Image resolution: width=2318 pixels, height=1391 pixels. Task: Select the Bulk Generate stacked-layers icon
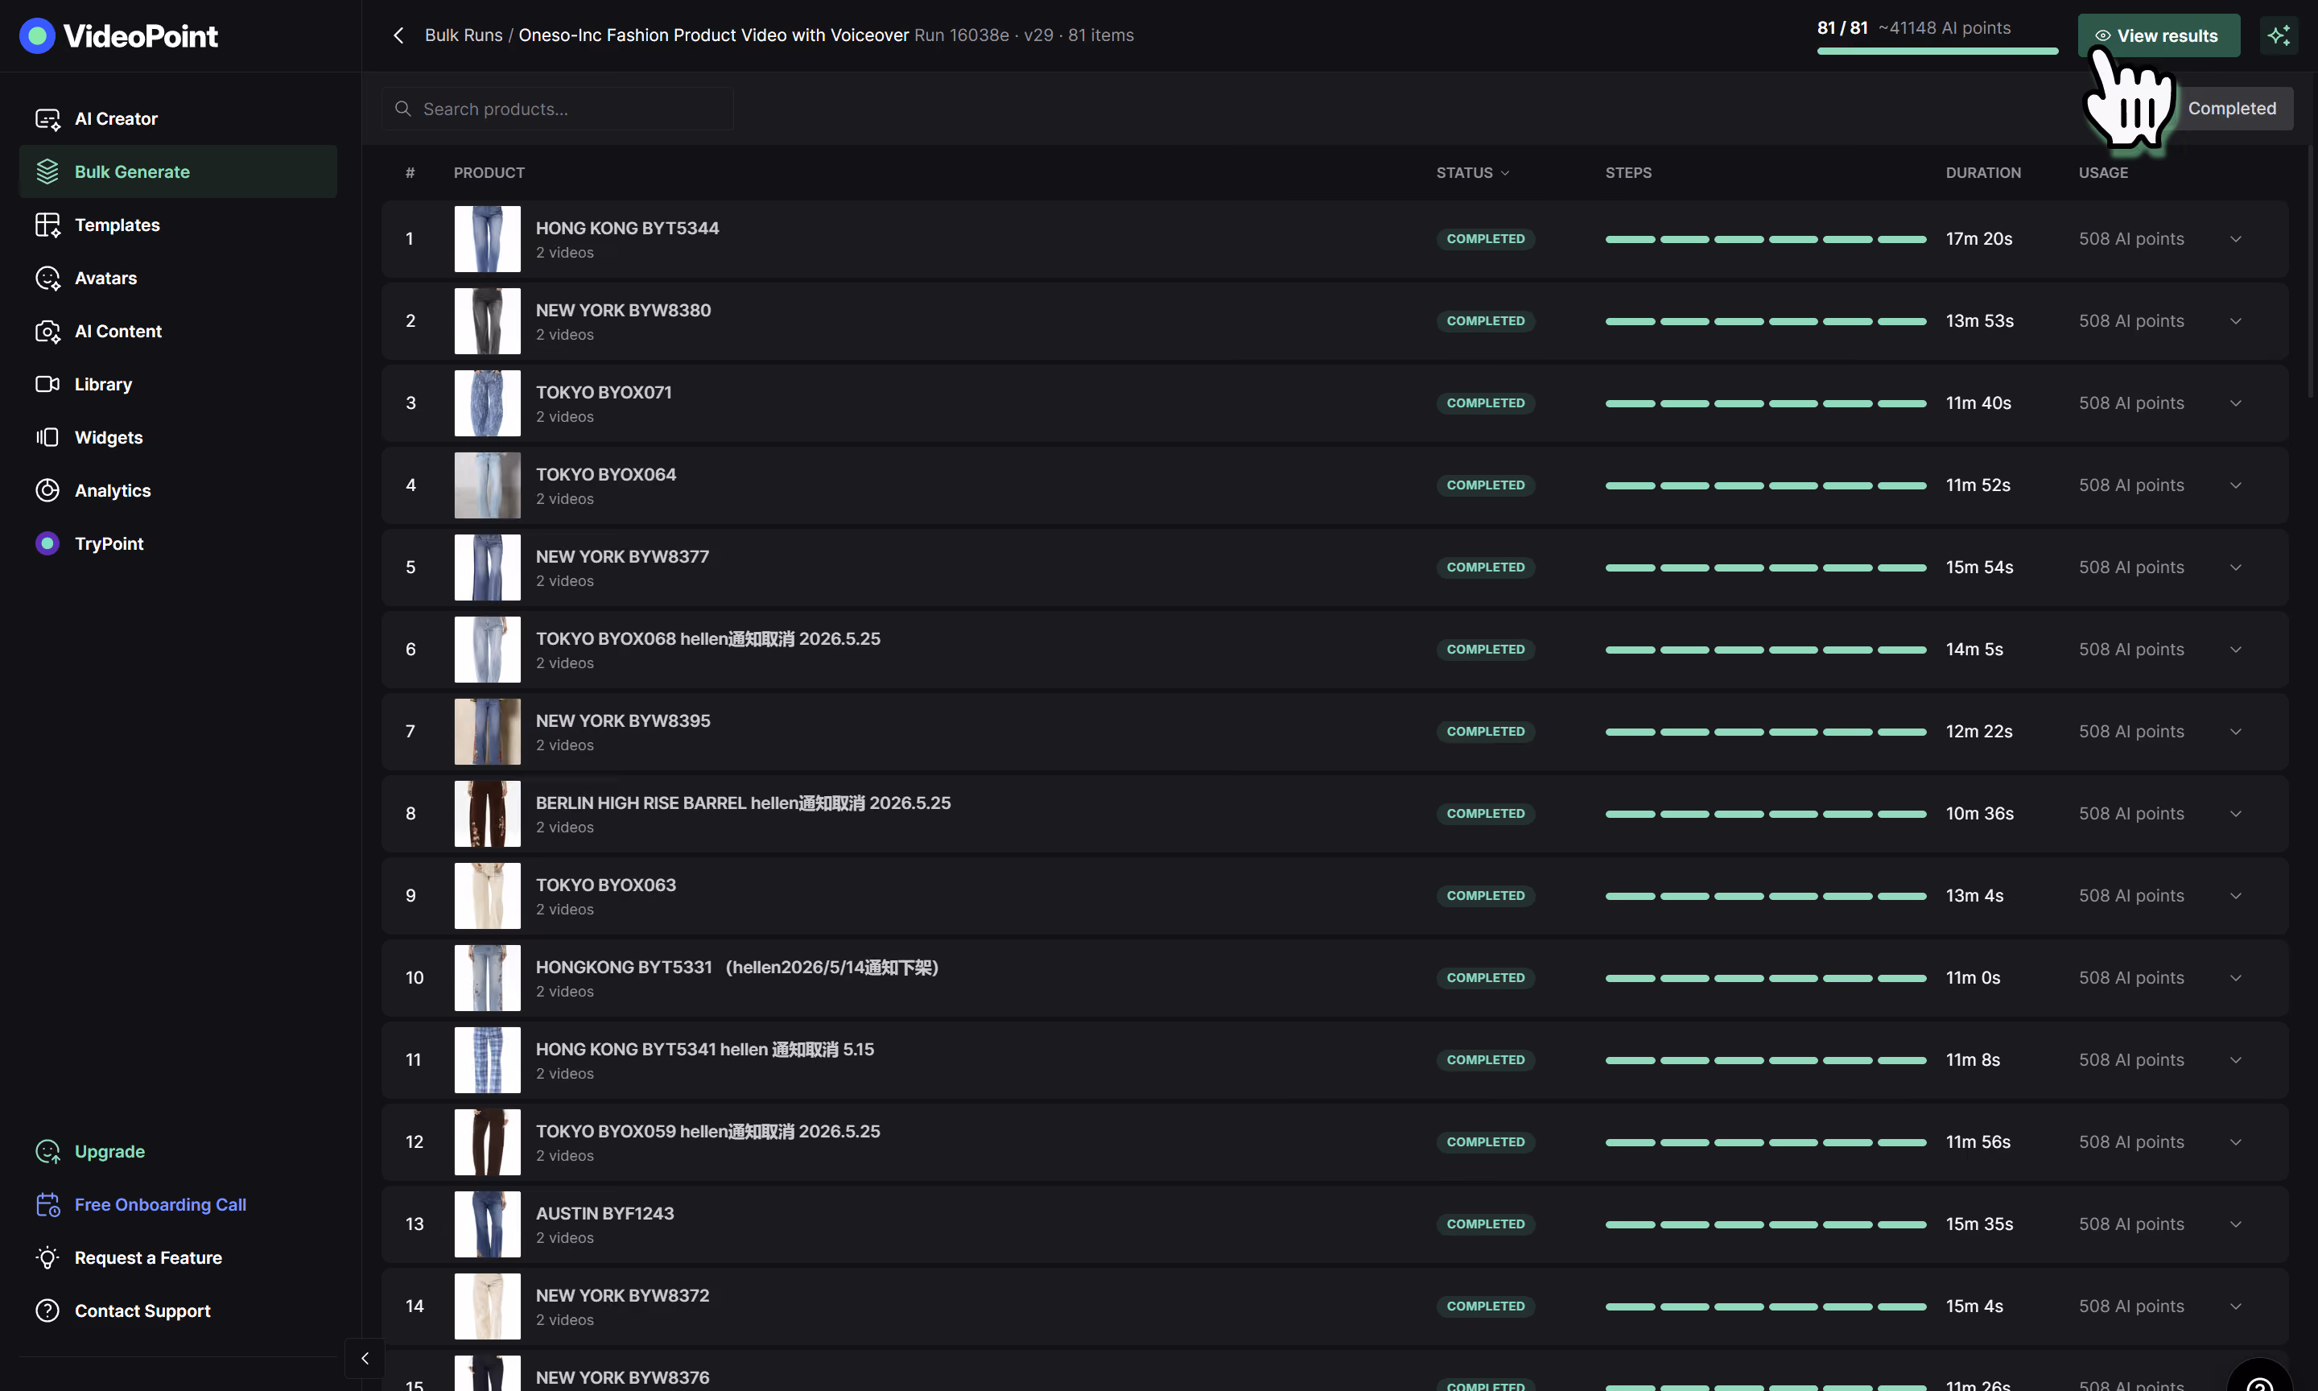tap(47, 171)
